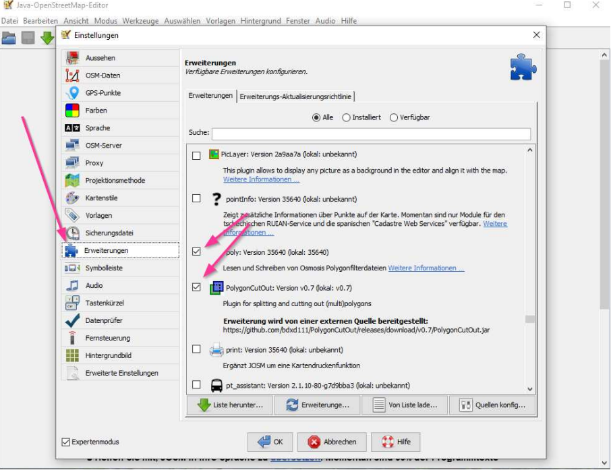Open Datenprüfer validator settings

pyautogui.click(x=103, y=321)
